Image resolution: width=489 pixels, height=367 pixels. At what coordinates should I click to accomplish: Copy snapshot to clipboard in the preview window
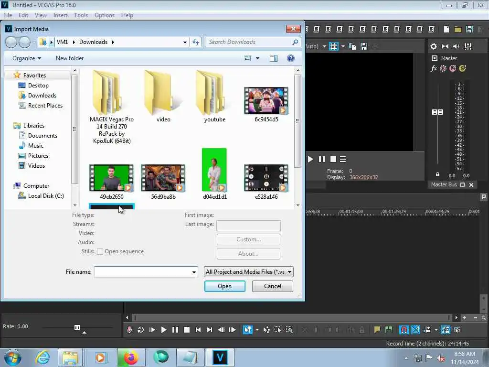click(x=352, y=46)
